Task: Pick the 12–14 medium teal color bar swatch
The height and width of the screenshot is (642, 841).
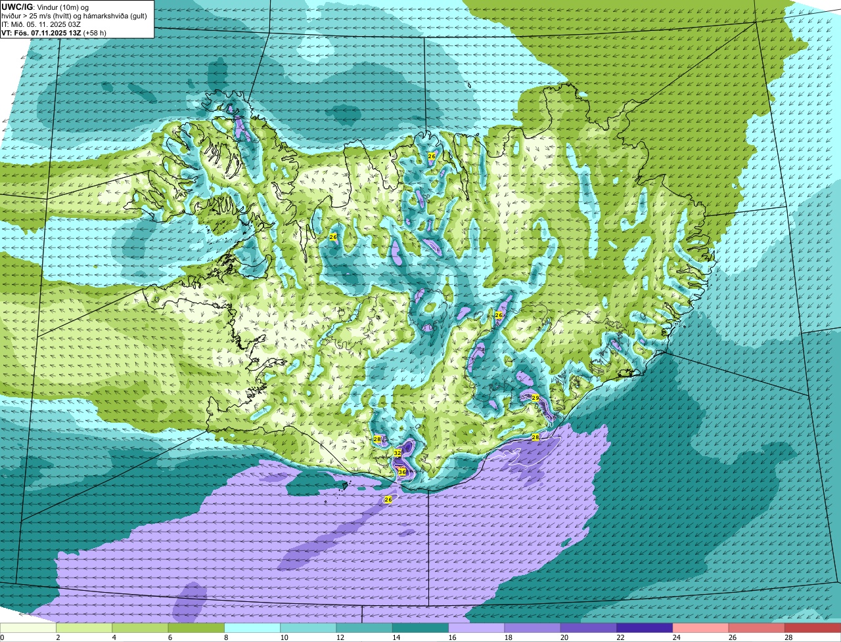Action: 365,628
